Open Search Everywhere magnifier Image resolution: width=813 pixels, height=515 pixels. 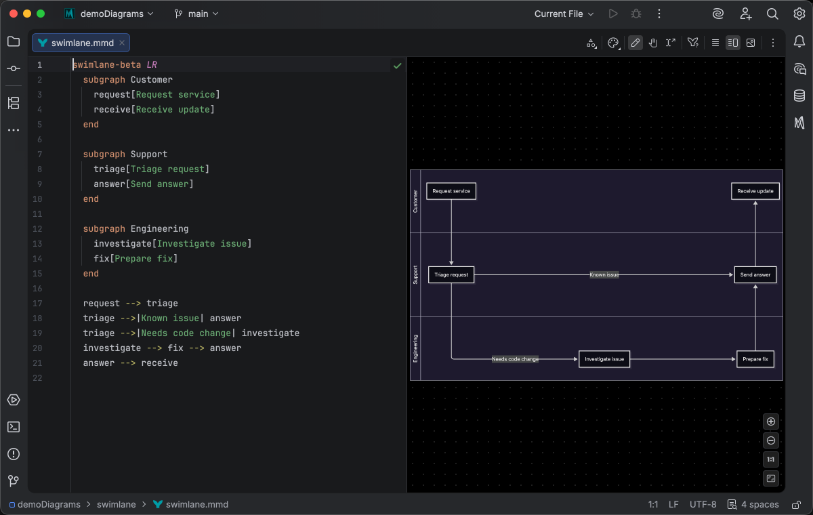(772, 14)
